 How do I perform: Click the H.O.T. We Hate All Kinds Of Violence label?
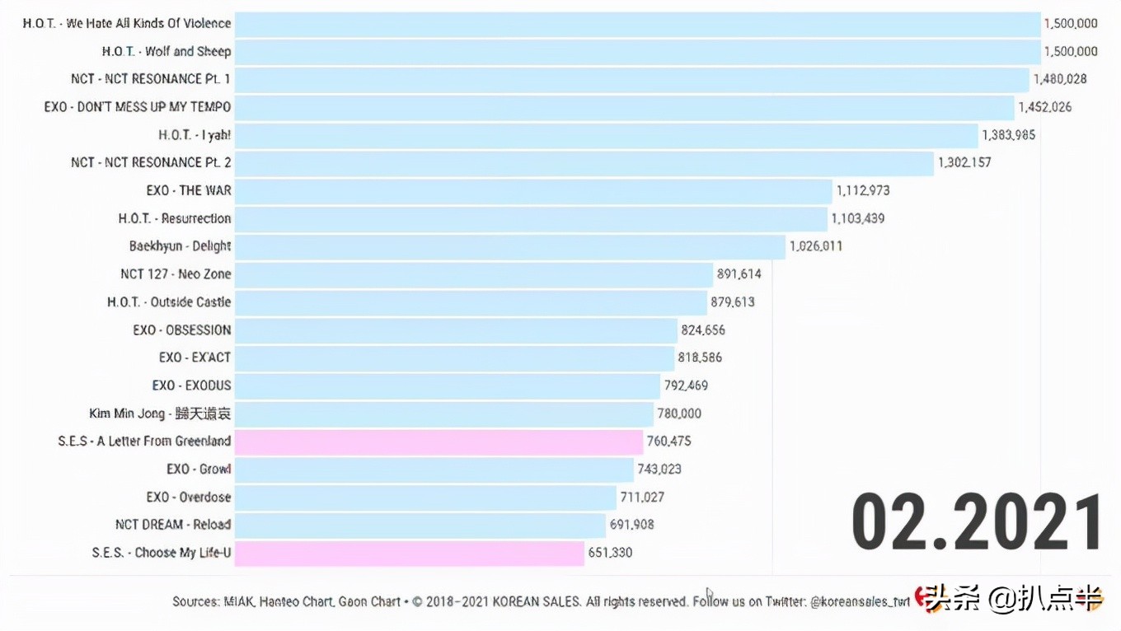pos(127,23)
